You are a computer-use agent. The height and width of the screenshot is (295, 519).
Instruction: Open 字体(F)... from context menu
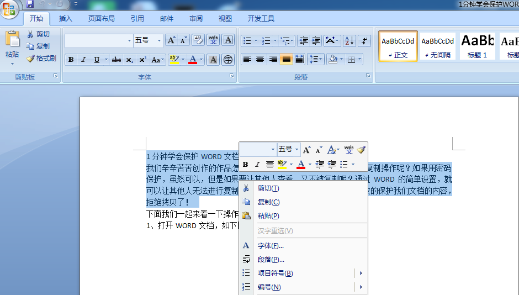304,246
